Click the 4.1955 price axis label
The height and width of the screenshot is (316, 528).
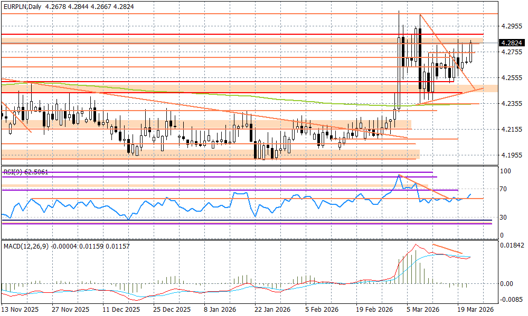point(511,155)
